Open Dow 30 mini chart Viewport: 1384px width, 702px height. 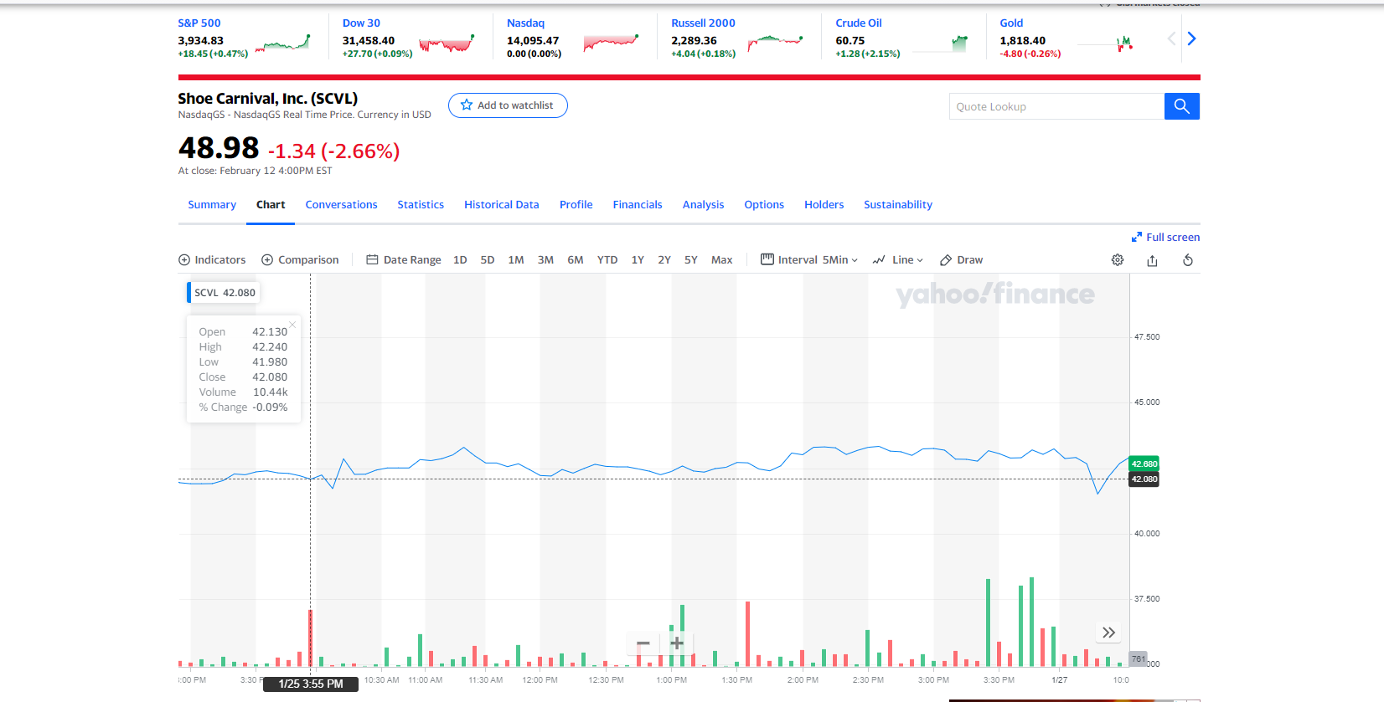447,44
